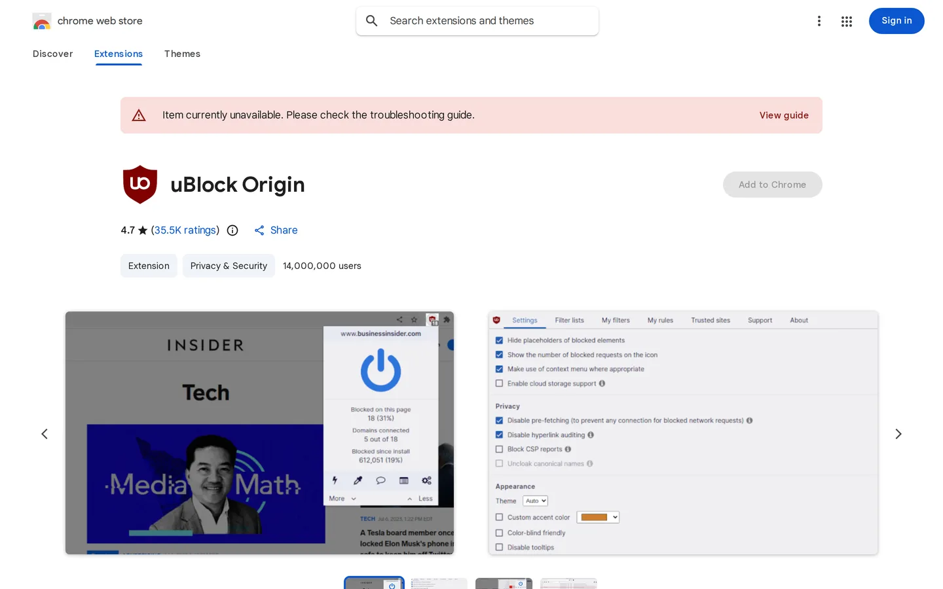Viewport: 943px width, 589px height.
Task: Toggle Hide placeholders of blocked elements checkbox
Action: (x=499, y=340)
